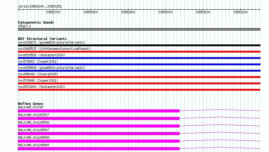Click ruler position 33852900

click(x=128, y=12)
